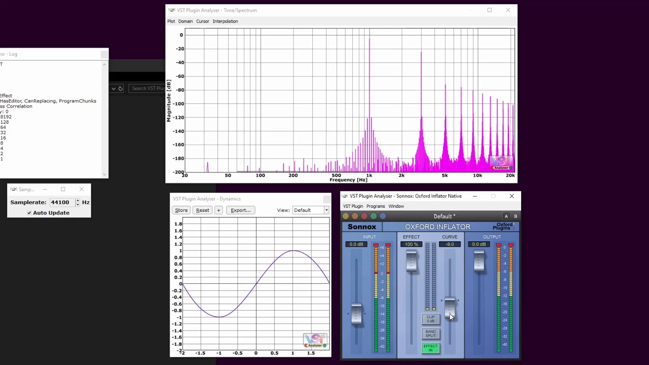649x365 pixels.
Task: Open the Domain menu
Action: click(x=185, y=21)
